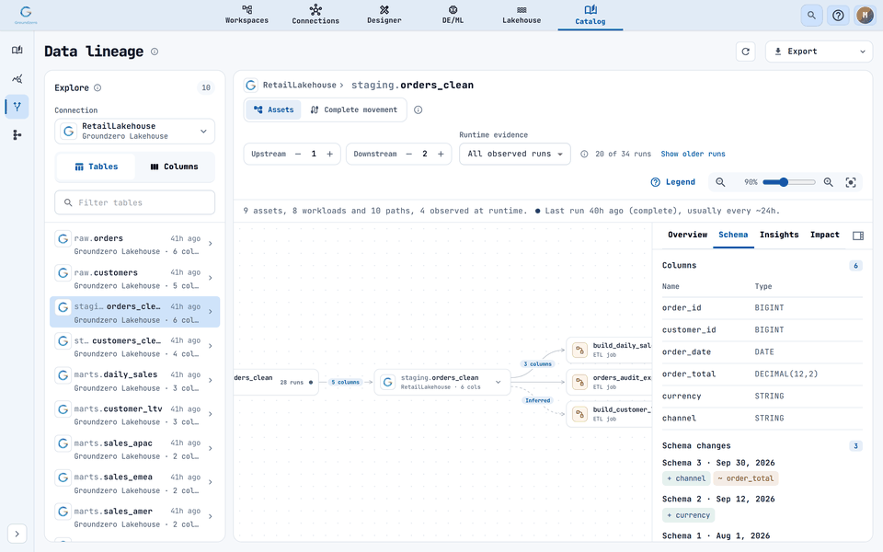This screenshot has width=883, height=552.
Task: Increase Downstream depth
Action: click(x=441, y=154)
